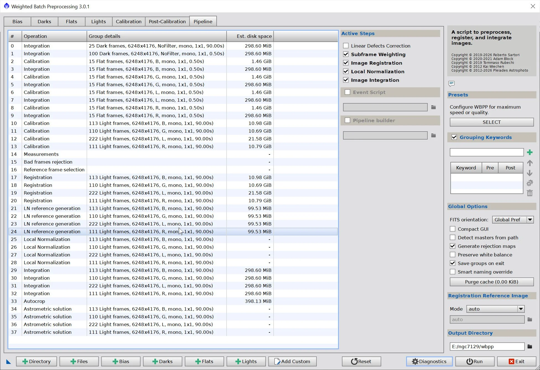Toggle Image Registration checkbox
This screenshot has height=370, width=540.
346,63
